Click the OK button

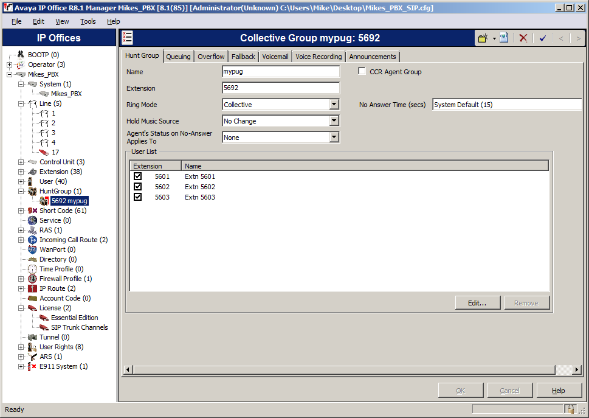point(461,391)
